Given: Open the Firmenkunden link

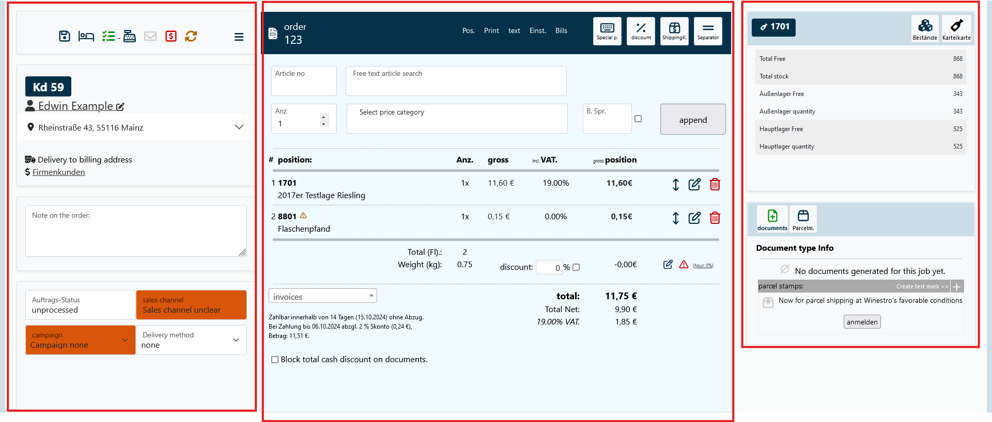Looking at the screenshot, I should (58, 172).
